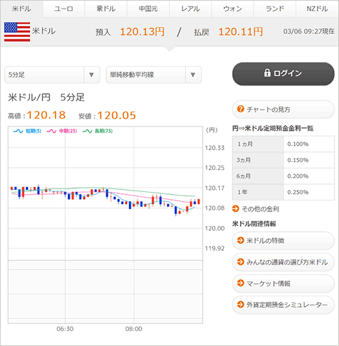Viewport: 339px width, 346px height.
Task: Open the 単純移動平均線 indicator dropdown
Action: pos(154,75)
